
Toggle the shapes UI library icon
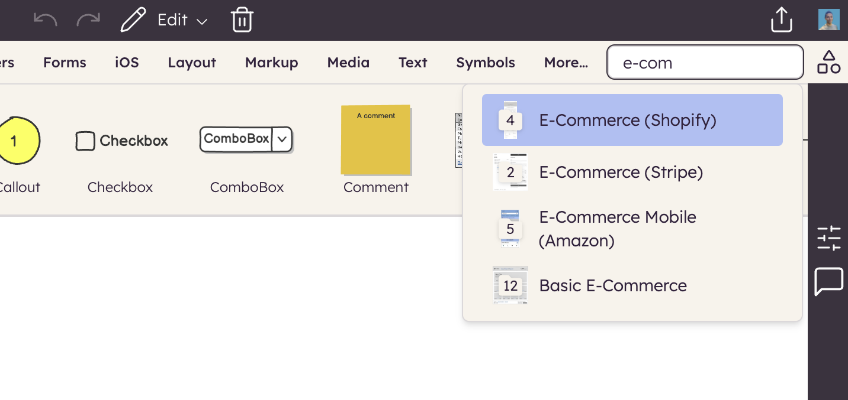[x=828, y=62]
